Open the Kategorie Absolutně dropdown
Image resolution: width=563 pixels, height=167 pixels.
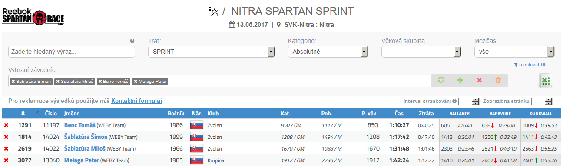[328, 52]
